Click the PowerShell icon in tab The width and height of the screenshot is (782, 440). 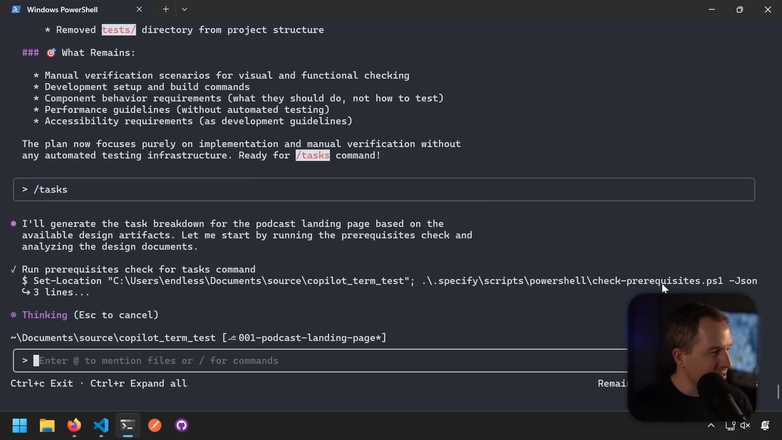tap(16, 9)
